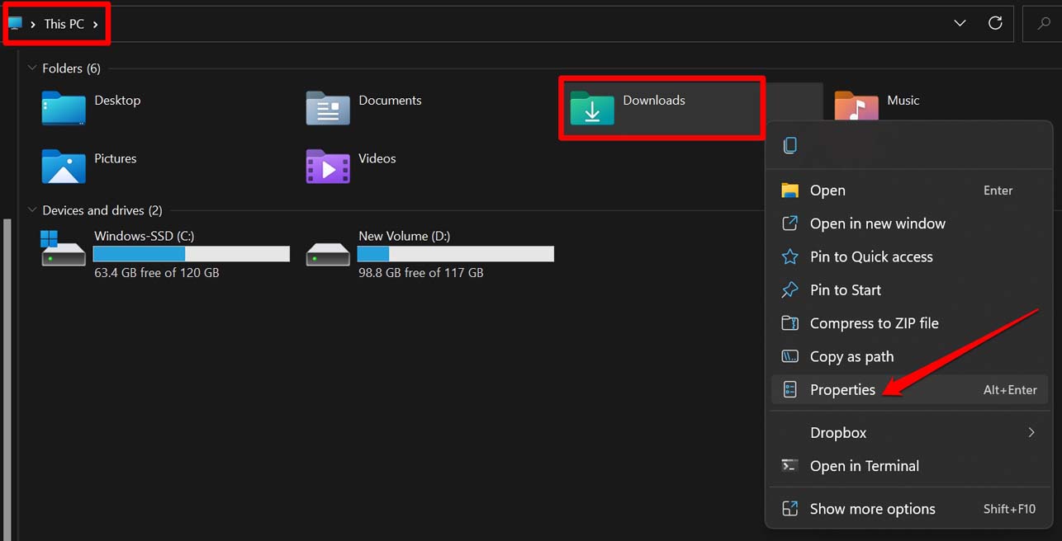Click the refresh icon in address bar
The image size is (1062, 541).
coord(995,23)
